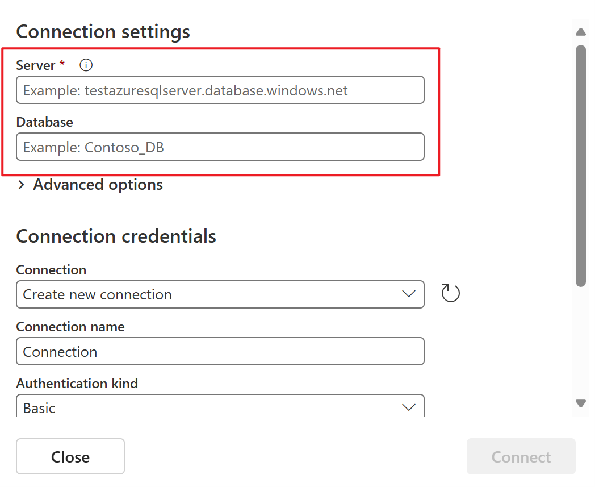Click inside the Connection name text box
Screen dimensions: 595x487
coord(220,351)
